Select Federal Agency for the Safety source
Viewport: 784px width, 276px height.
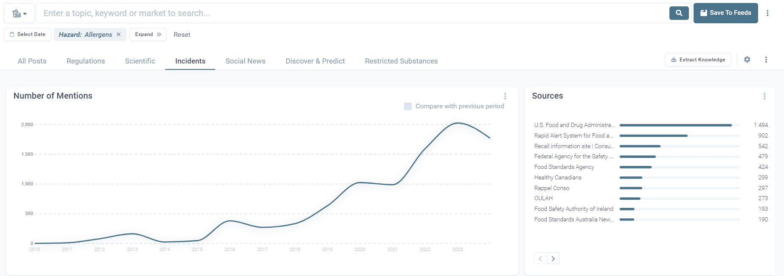(x=573, y=156)
